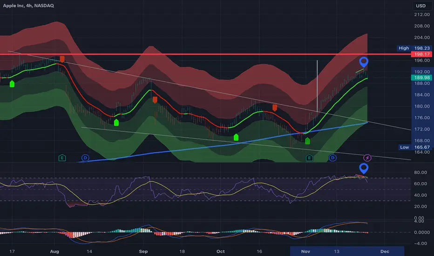Click the red 198.17 price label
434x256 pixels.
click(x=421, y=54)
